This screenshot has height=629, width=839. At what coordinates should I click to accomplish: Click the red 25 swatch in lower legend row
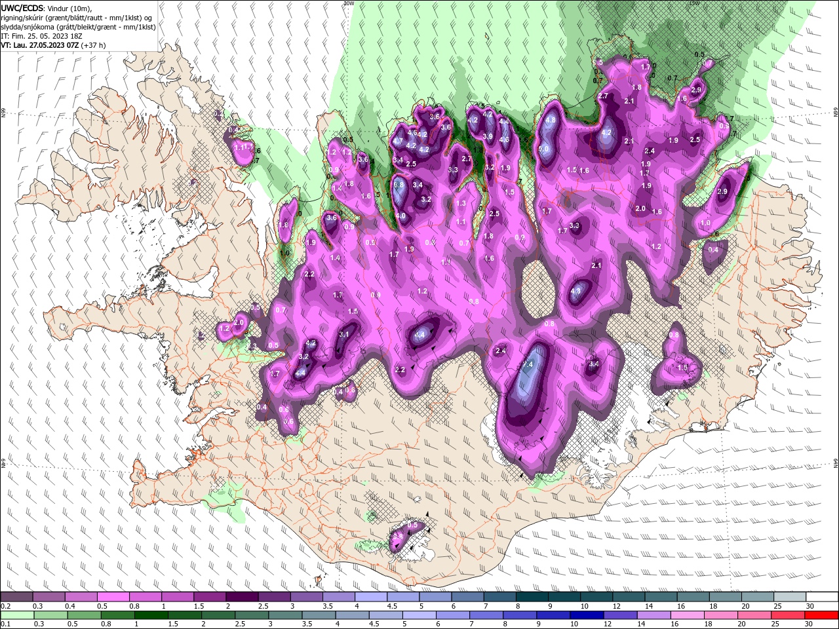[789, 615]
